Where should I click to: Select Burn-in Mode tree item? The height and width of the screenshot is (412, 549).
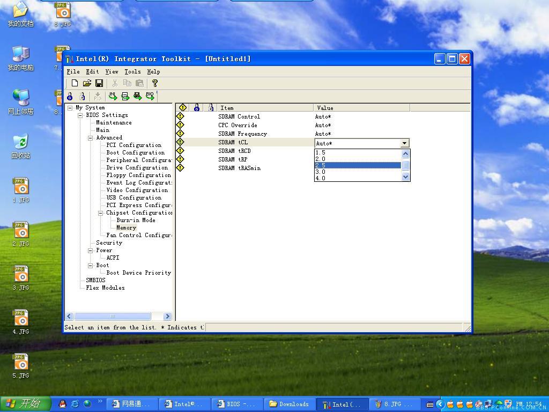pos(136,220)
